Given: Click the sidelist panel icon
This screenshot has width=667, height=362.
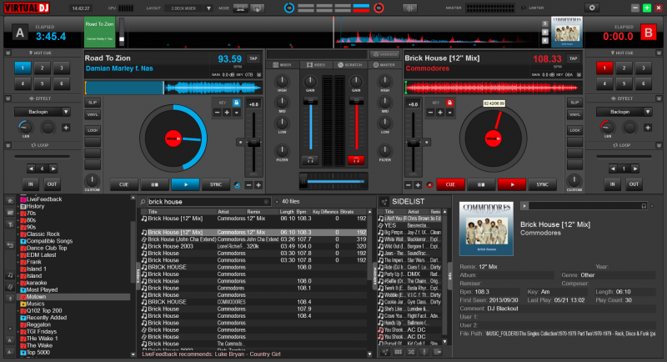Looking at the screenshot, I should point(384,202).
